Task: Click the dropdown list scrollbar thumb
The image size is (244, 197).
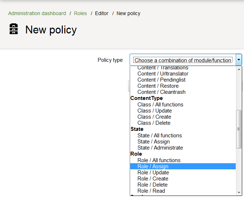Action: click(x=239, y=129)
